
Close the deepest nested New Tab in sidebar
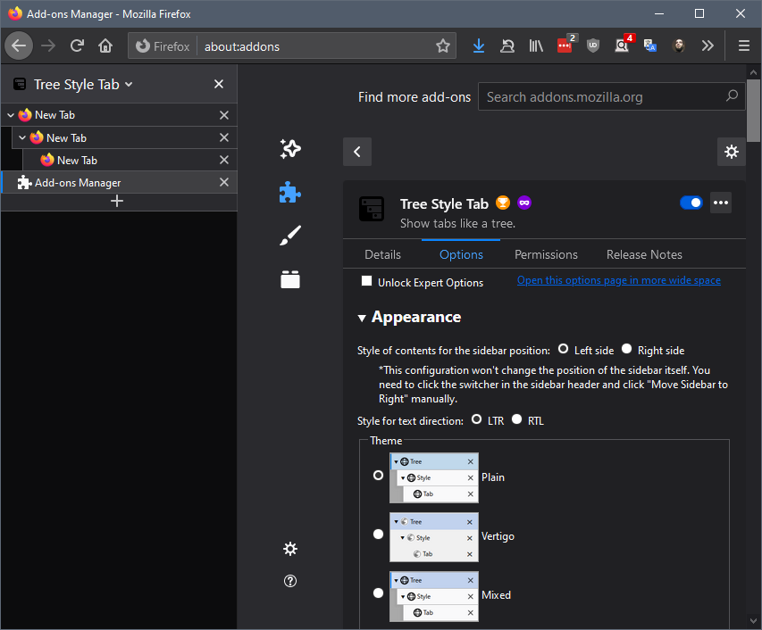point(224,160)
